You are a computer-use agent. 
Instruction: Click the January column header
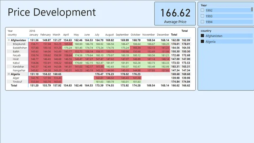tap(33, 35)
